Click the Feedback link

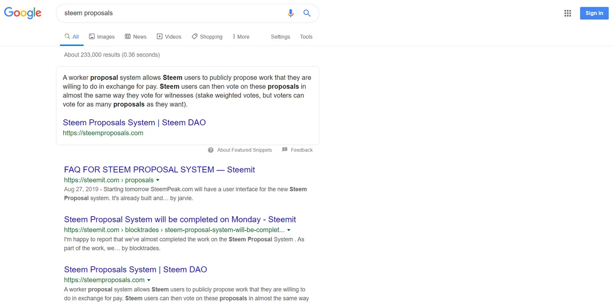click(302, 150)
